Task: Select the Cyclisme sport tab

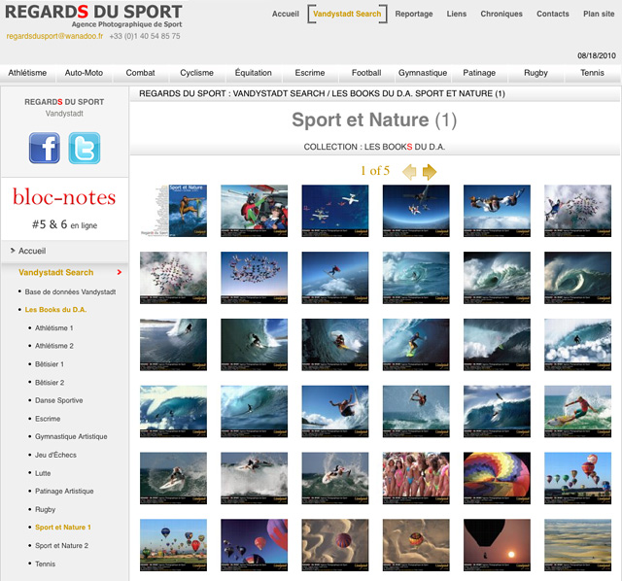Action: click(196, 73)
